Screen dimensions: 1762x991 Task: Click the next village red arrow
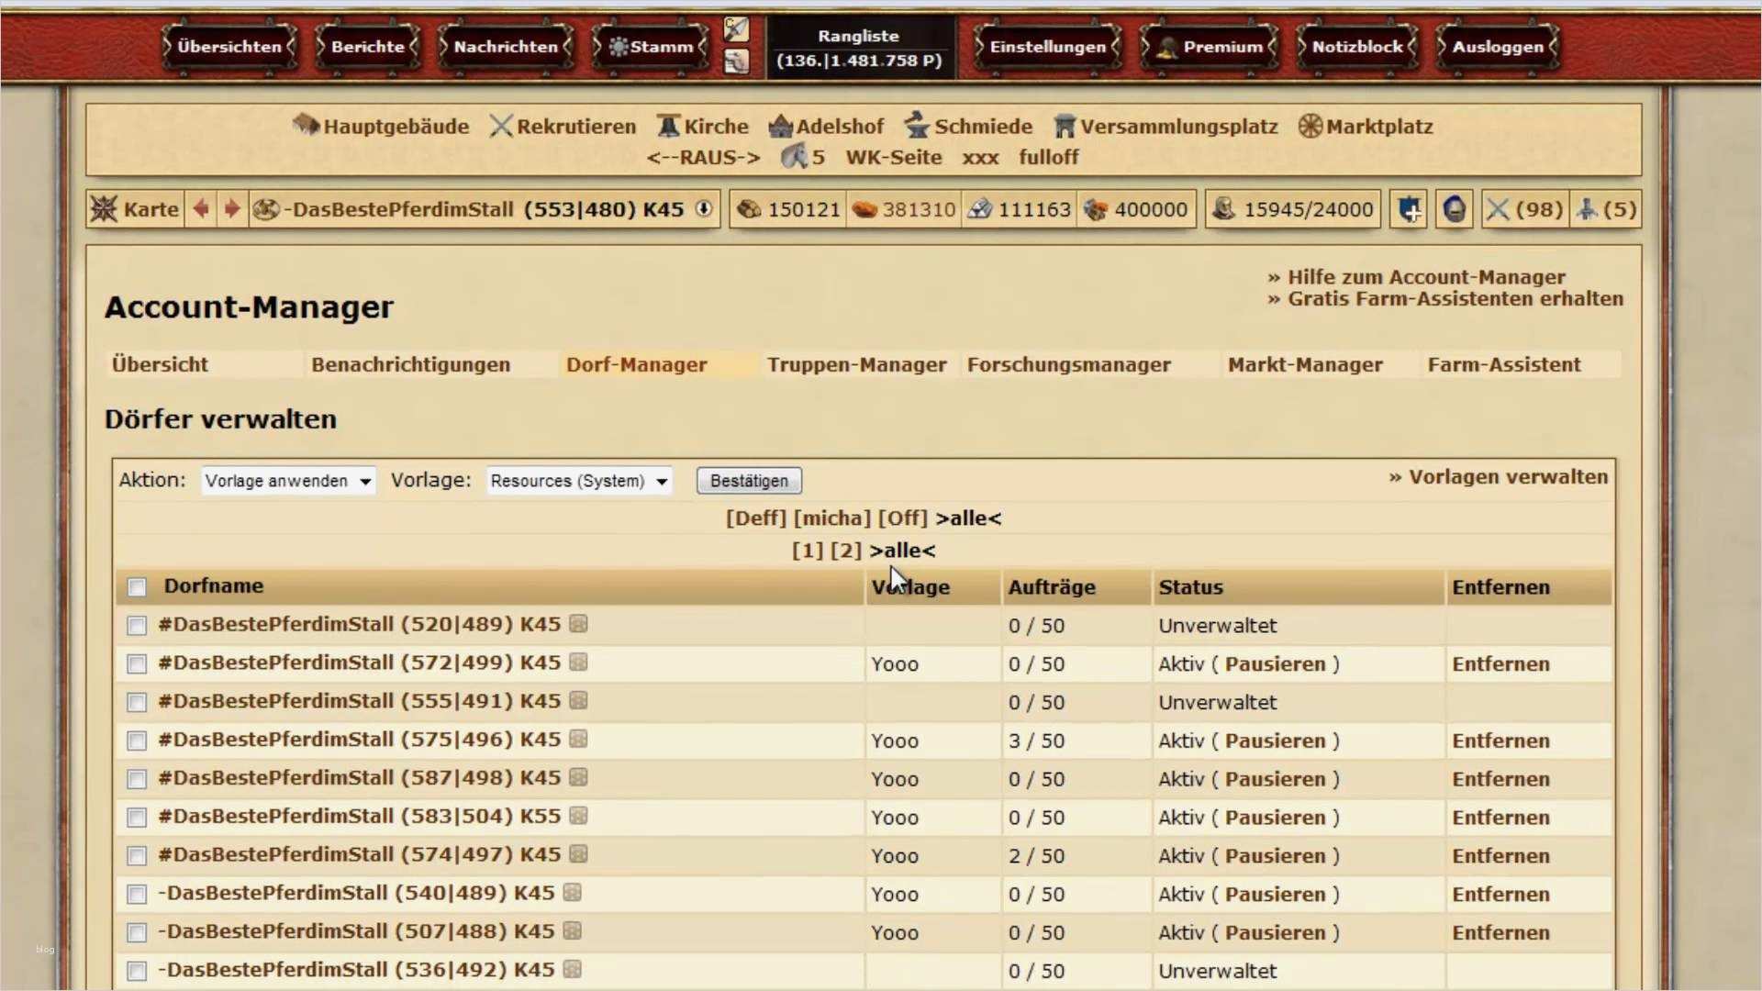(x=232, y=209)
